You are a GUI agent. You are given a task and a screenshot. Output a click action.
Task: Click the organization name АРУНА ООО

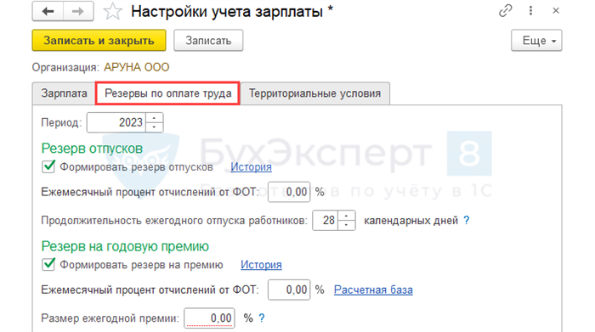point(137,67)
